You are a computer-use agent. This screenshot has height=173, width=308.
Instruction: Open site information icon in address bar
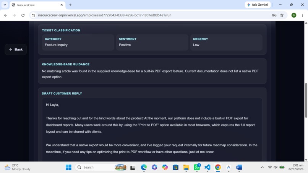click(x=33, y=15)
